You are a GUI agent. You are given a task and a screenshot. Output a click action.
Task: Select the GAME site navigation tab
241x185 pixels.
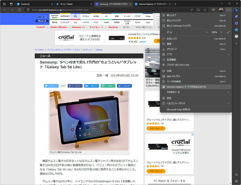(106, 22)
